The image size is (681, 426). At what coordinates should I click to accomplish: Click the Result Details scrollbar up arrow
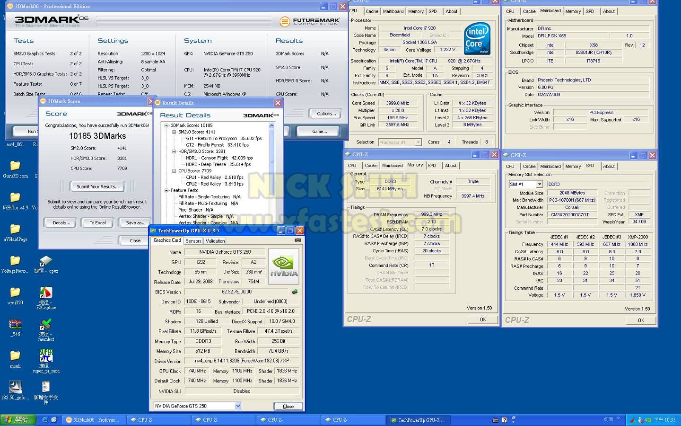pos(272,126)
